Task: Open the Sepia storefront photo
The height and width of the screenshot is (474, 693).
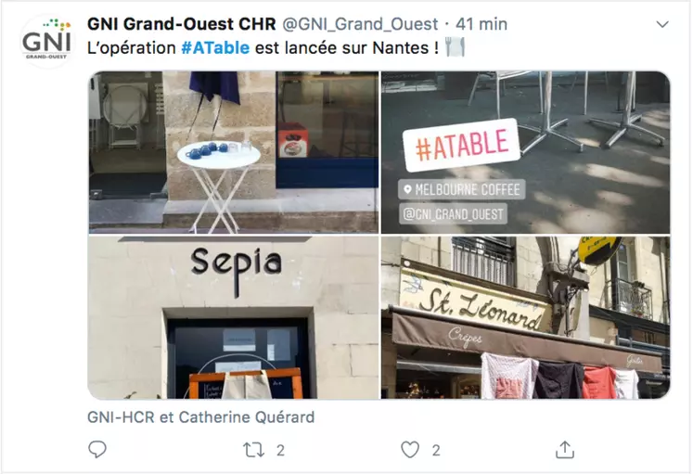Action: coord(234,317)
